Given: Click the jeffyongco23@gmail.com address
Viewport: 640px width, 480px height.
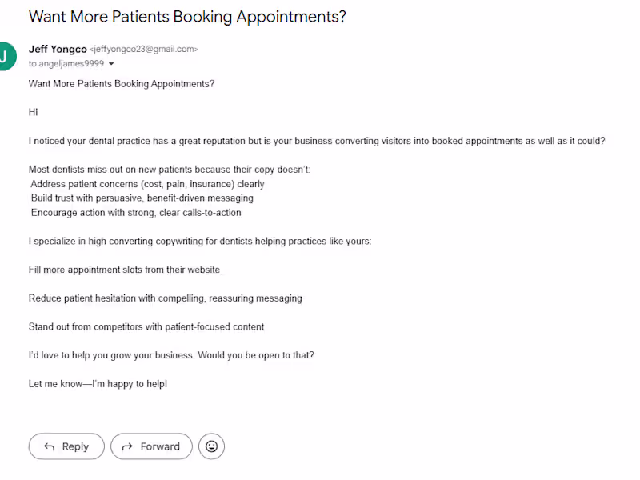Looking at the screenshot, I should 144,49.
